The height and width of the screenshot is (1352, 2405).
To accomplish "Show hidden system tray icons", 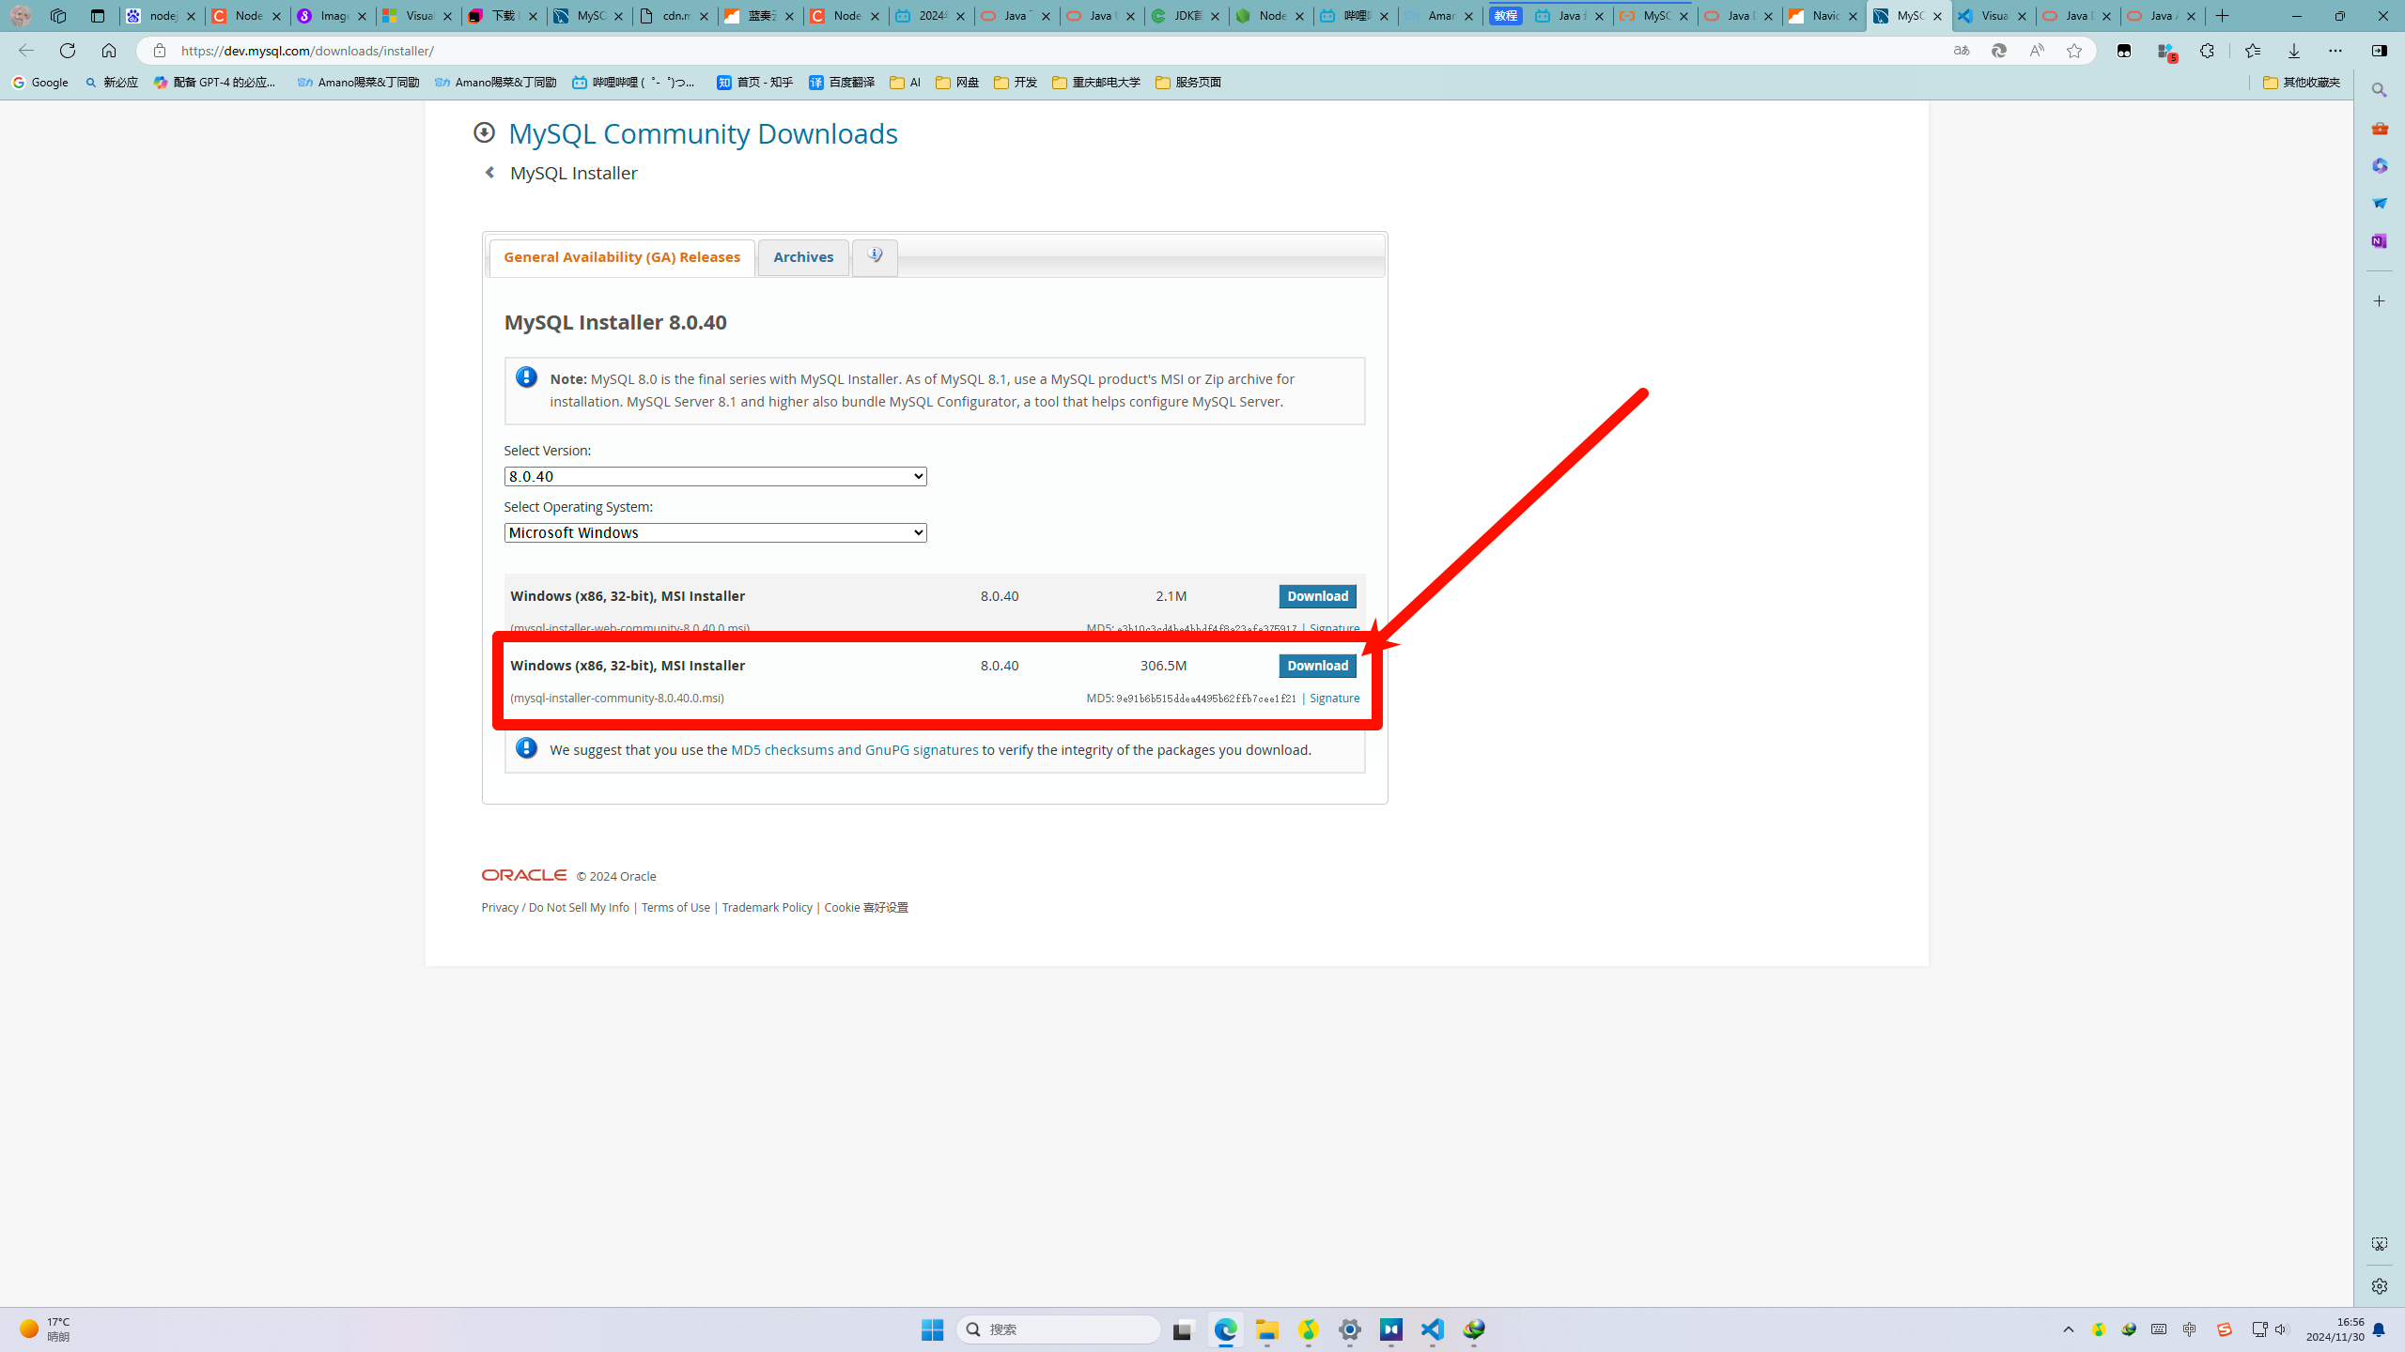I will click(x=2069, y=1329).
